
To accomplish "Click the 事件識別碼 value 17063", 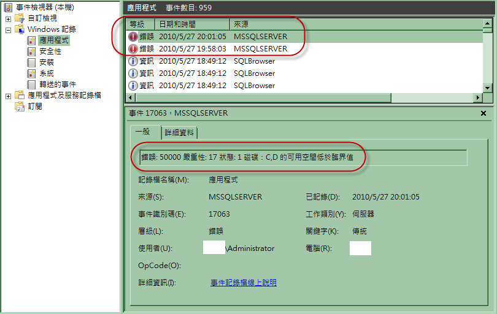I will tap(219, 214).
